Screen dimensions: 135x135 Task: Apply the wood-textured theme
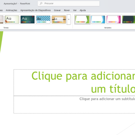(59, 20)
